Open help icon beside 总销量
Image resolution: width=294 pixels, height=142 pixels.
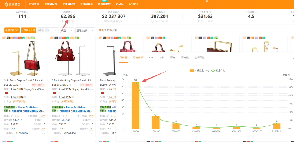tap(72, 12)
